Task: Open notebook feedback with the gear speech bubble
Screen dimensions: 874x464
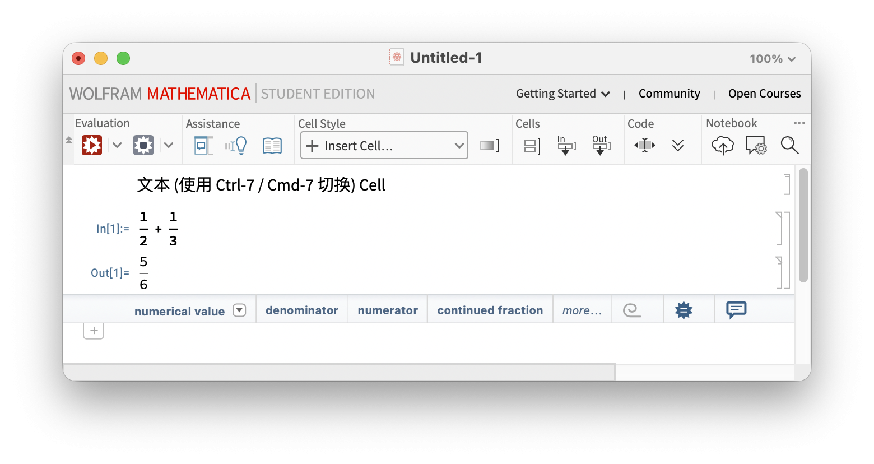Action: click(x=756, y=145)
